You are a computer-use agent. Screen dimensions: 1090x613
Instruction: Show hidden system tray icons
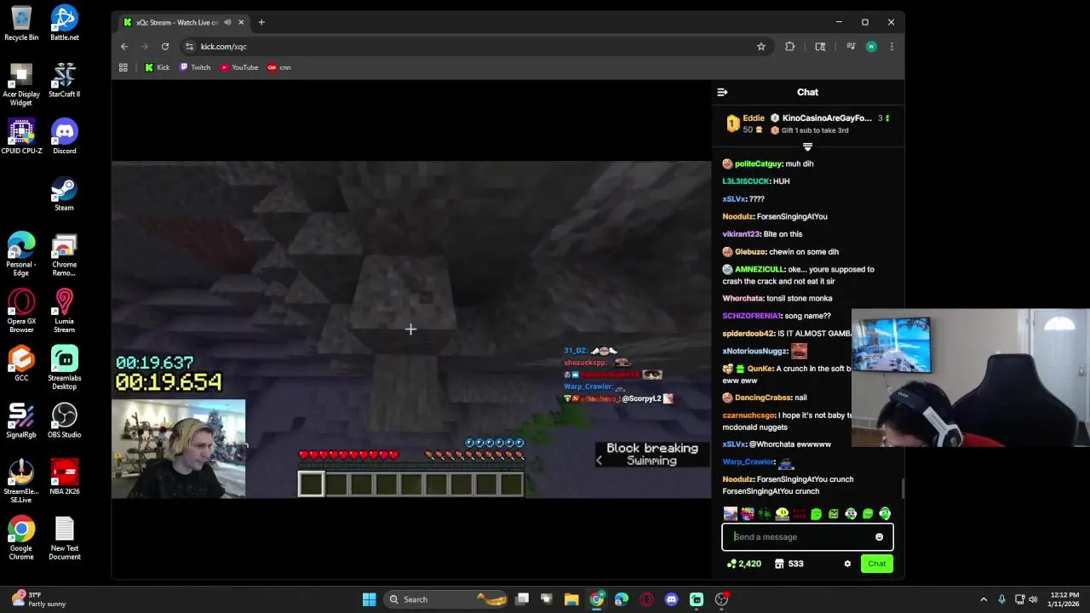click(x=984, y=599)
